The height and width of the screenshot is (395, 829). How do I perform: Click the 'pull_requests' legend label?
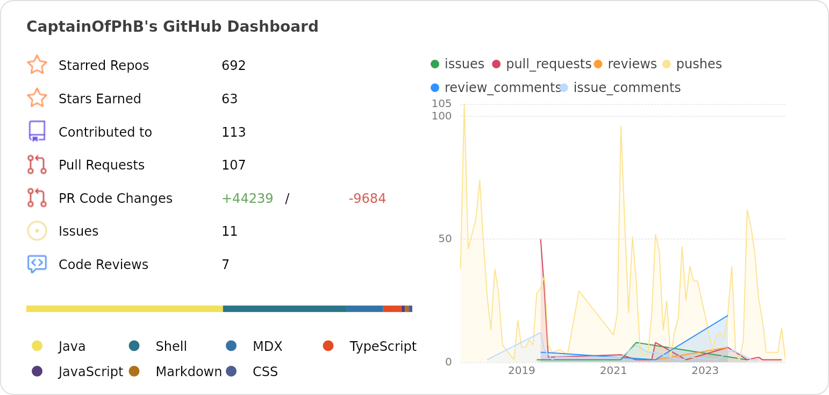[x=548, y=65]
